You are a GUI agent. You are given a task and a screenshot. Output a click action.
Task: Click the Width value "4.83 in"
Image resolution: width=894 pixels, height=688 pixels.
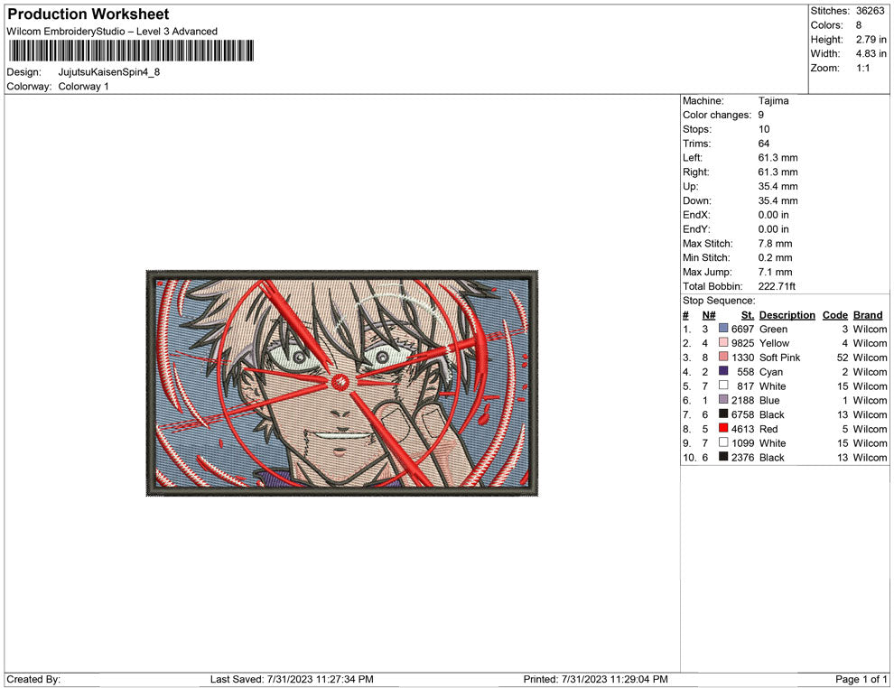[871, 53]
